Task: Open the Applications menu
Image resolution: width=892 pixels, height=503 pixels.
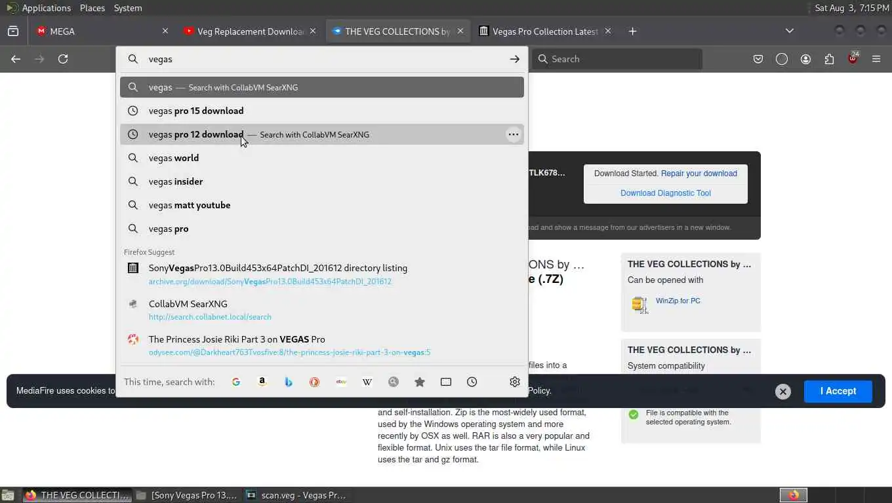Action: tap(46, 8)
